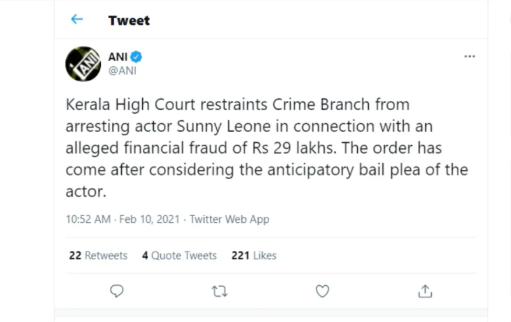The image size is (511, 322).
Task: Like the tweet with heart icon
Action: coord(322,291)
